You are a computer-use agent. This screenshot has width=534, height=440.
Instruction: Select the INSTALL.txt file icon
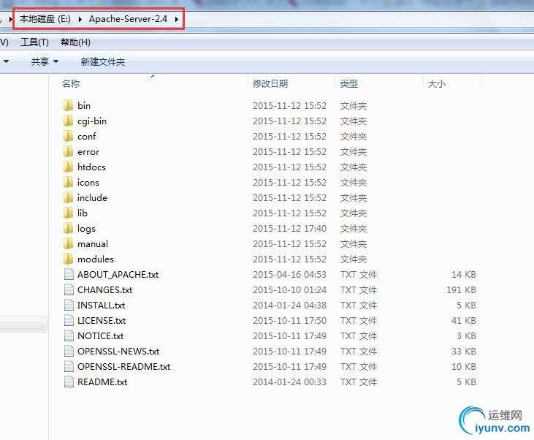69,305
